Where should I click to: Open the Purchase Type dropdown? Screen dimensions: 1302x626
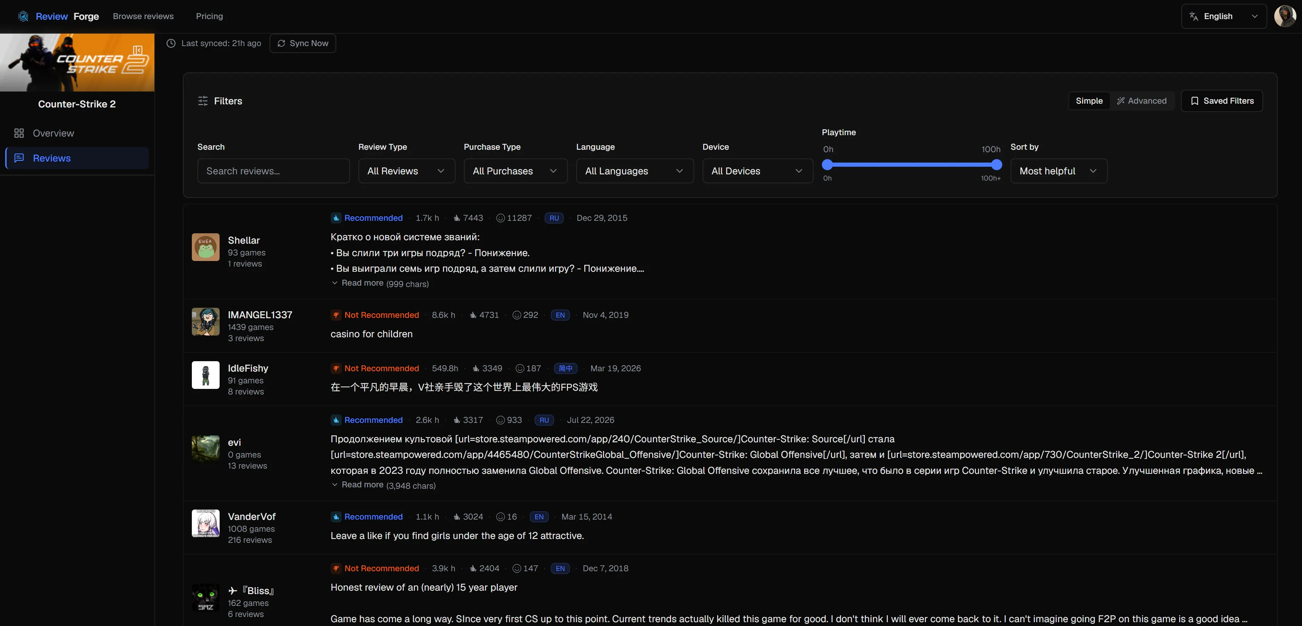pyautogui.click(x=516, y=171)
